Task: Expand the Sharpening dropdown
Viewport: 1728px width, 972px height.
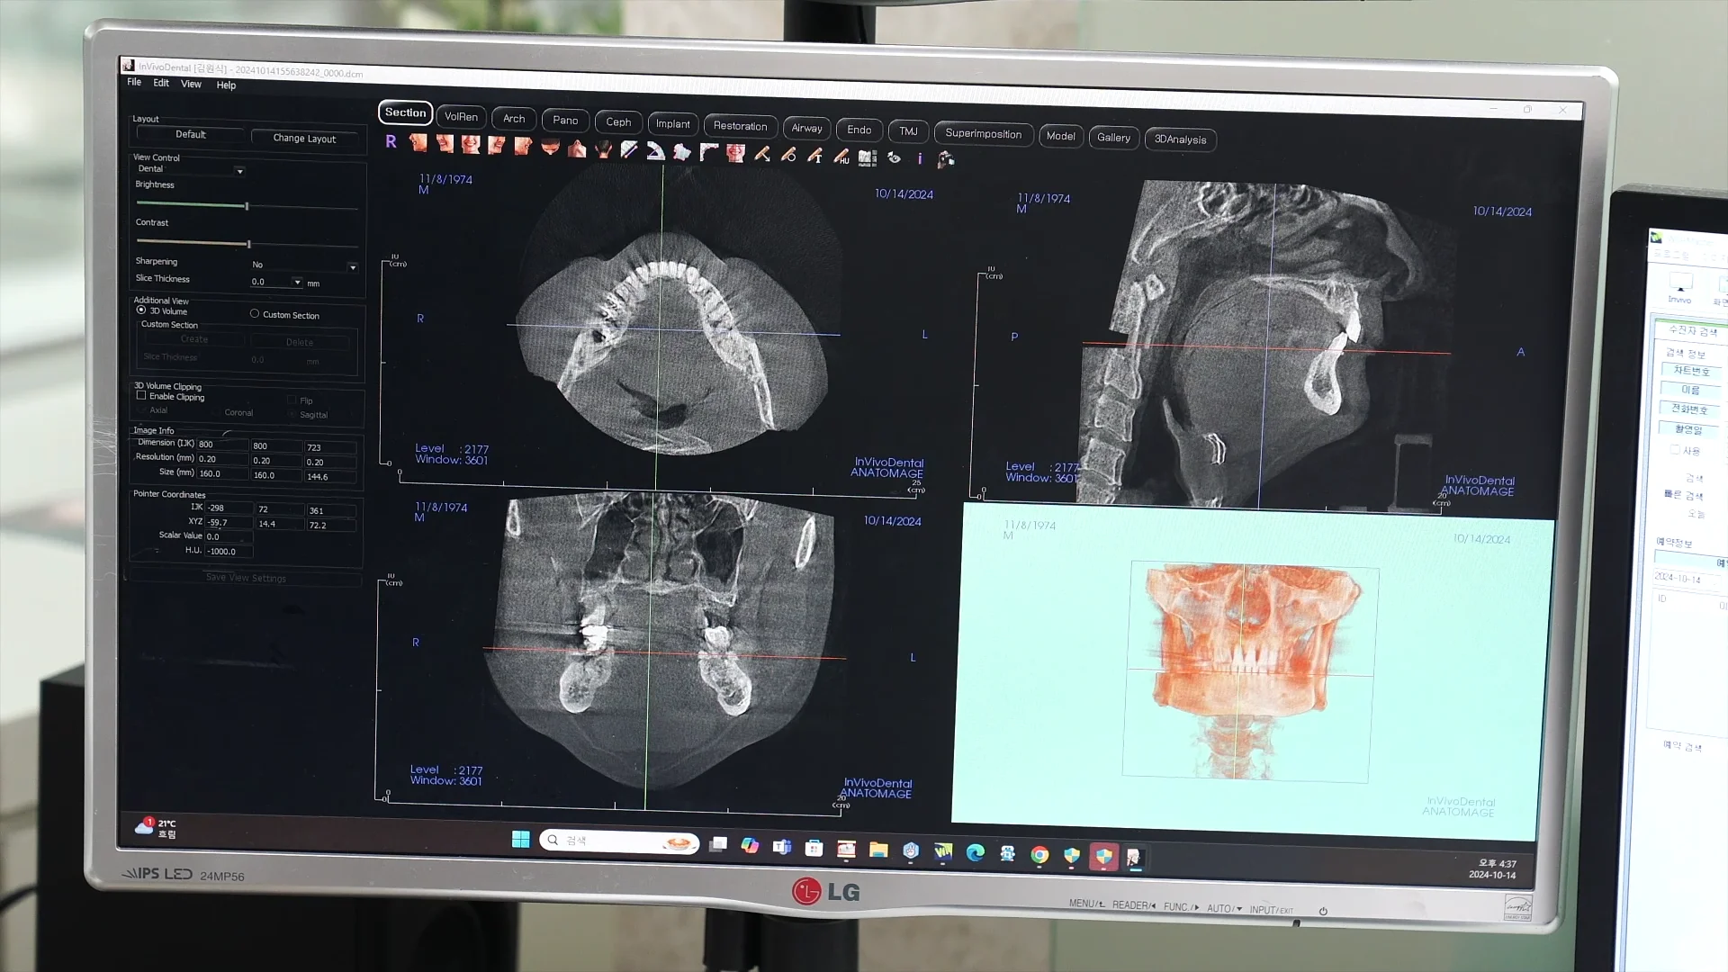Action: 353,267
